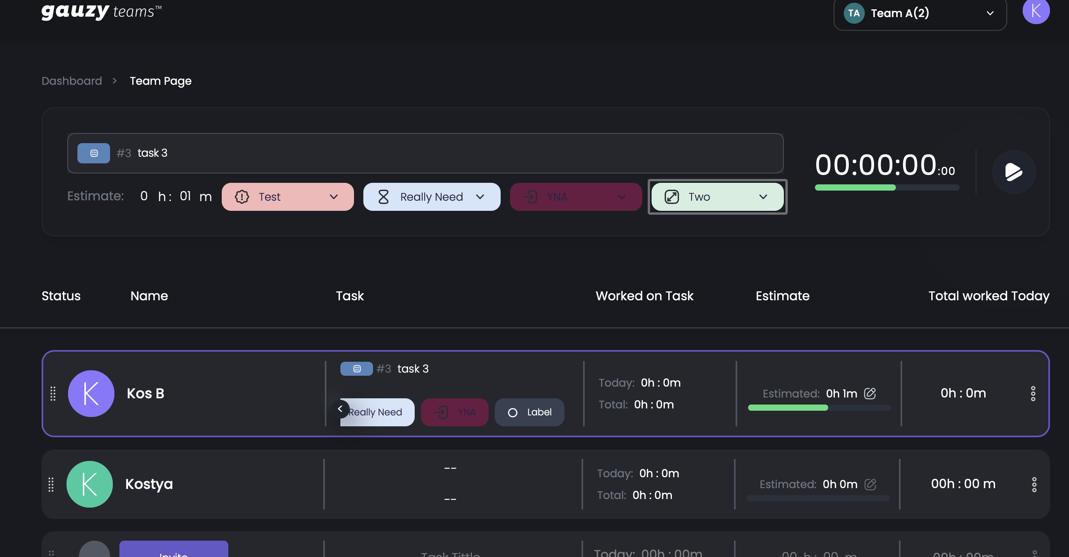Edit estimate hours field

pyautogui.click(x=144, y=196)
